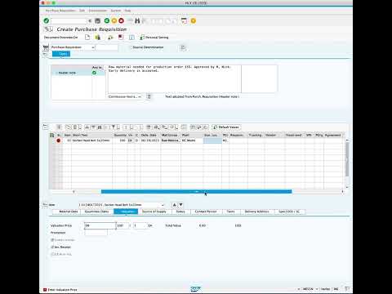The height and width of the screenshot is (294, 392).
Task: Click the yellow Exit icon
Action: tap(114, 20)
